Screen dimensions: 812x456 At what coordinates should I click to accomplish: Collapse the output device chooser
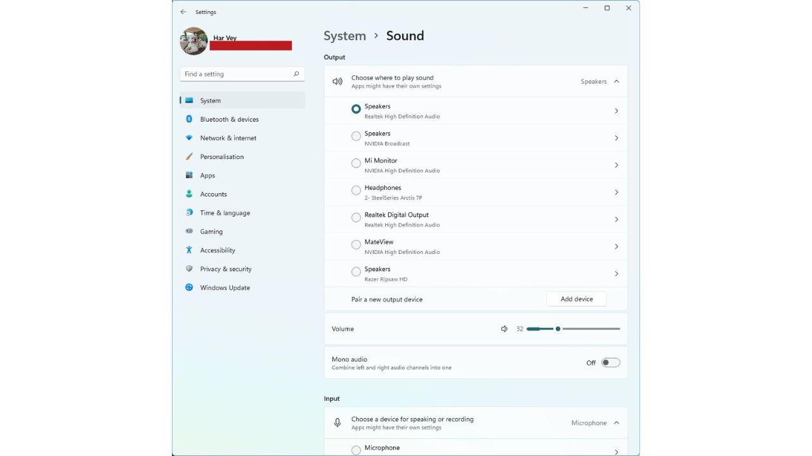615,81
